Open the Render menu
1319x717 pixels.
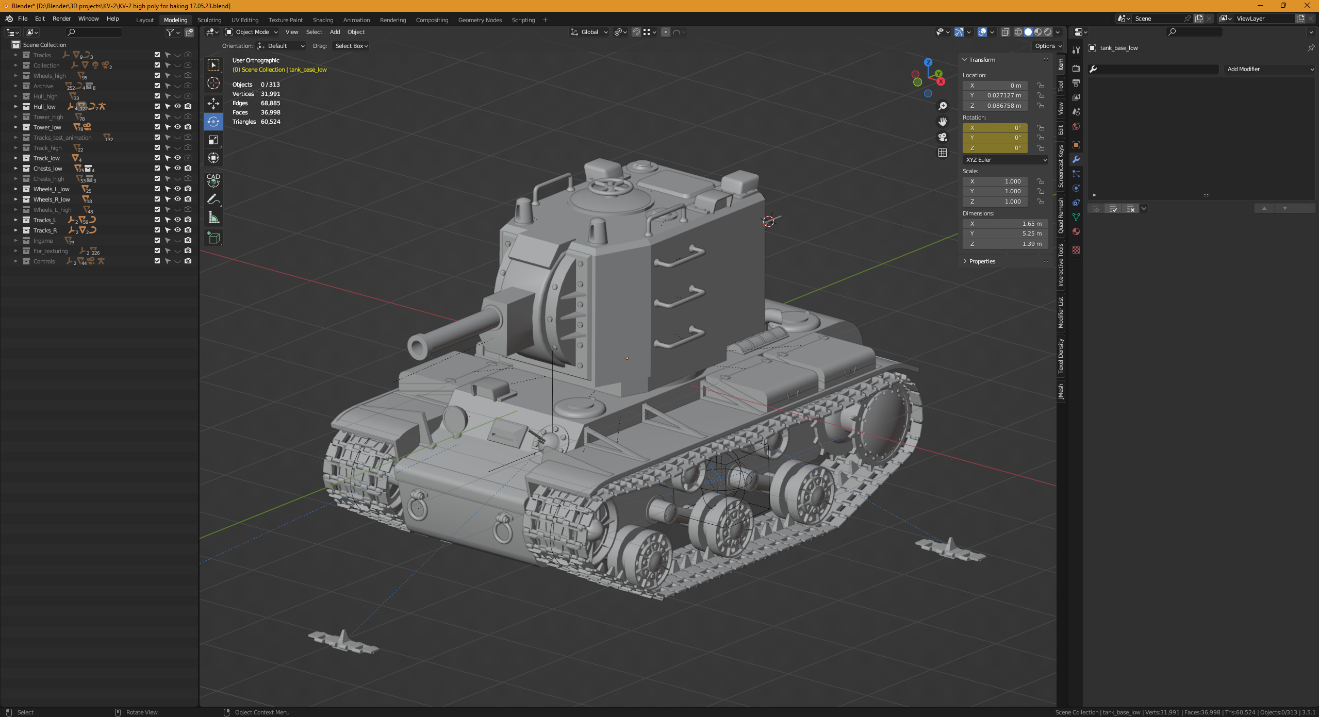(x=61, y=19)
